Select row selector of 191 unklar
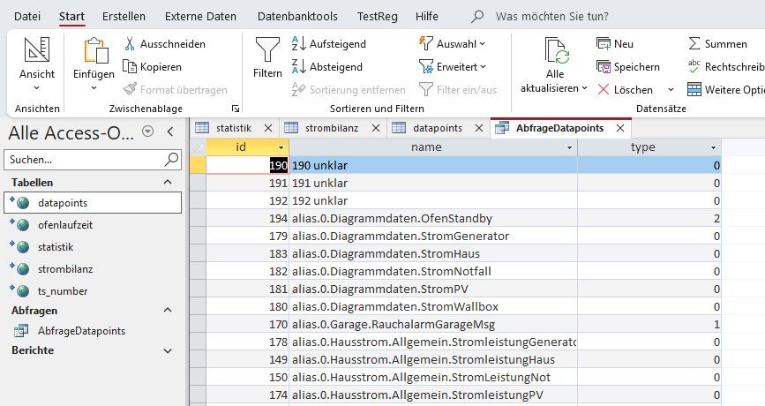The width and height of the screenshot is (765, 406). pyautogui.click(x=198, y=183)
